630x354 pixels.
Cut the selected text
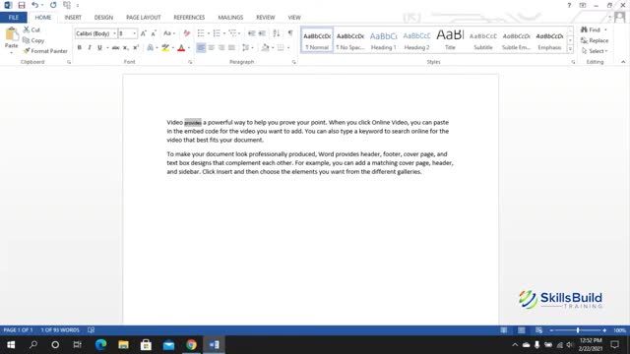point(31,29)
